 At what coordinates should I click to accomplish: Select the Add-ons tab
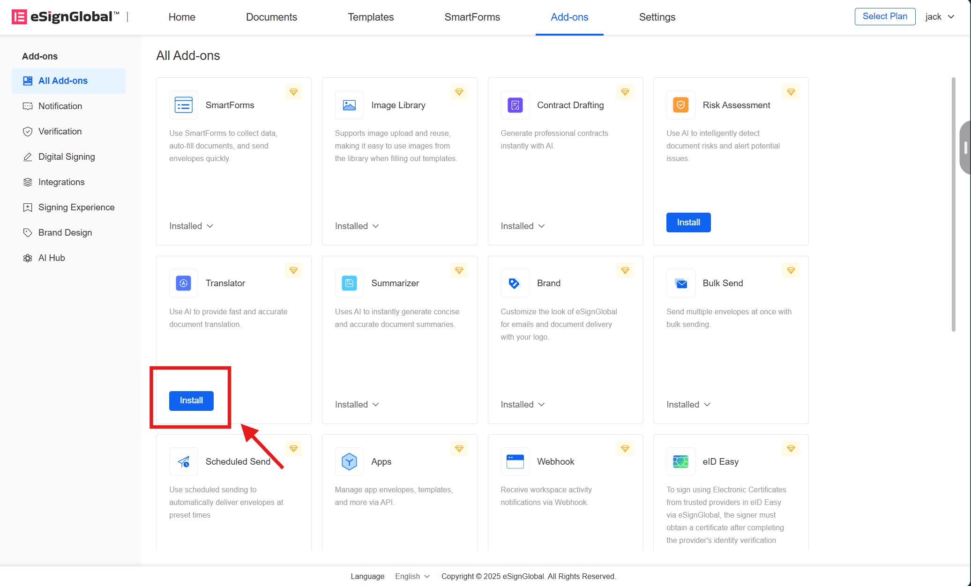click(569, 17)
